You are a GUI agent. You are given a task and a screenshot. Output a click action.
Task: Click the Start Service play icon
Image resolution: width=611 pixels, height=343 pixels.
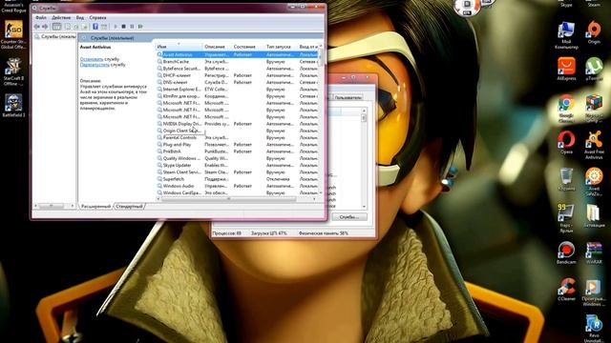click(x=116, y=27)
